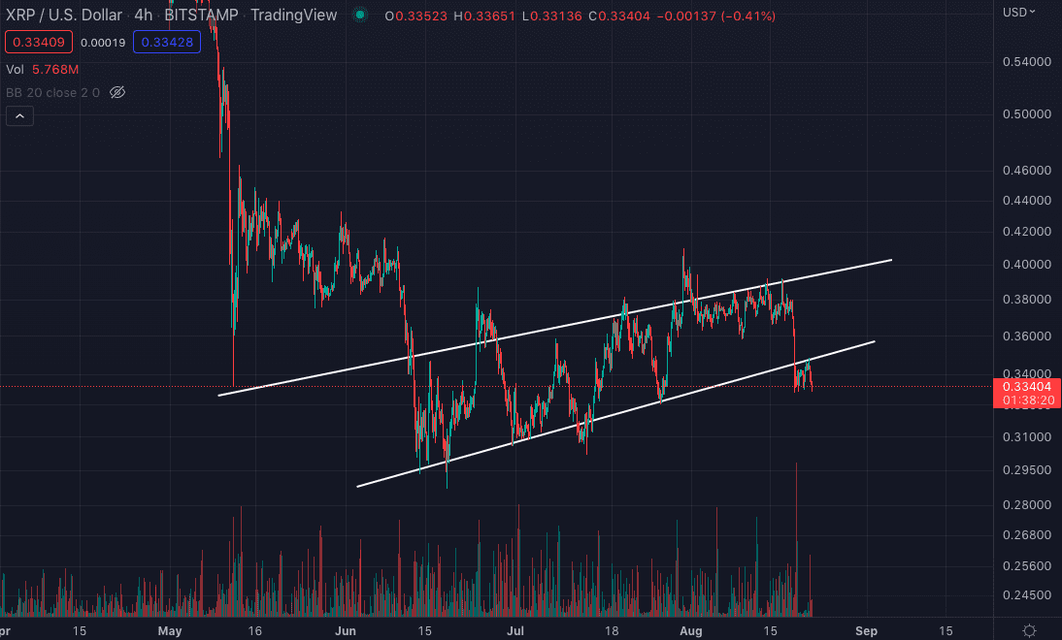Click the 0.24500 price axis label

point(1027,595)
